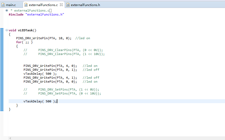Click the first vTaskDelay( 500 ) call

pyautogui.click(x=40, y=74)
